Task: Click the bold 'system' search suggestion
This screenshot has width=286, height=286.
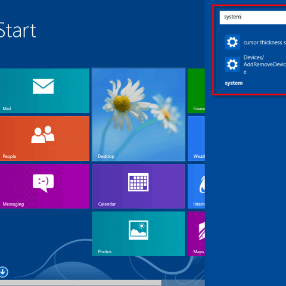Action: (x=234, y=83)
